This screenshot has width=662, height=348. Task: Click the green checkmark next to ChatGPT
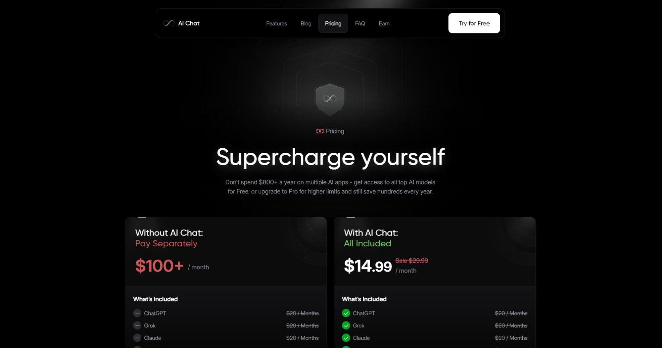point(346,313)
